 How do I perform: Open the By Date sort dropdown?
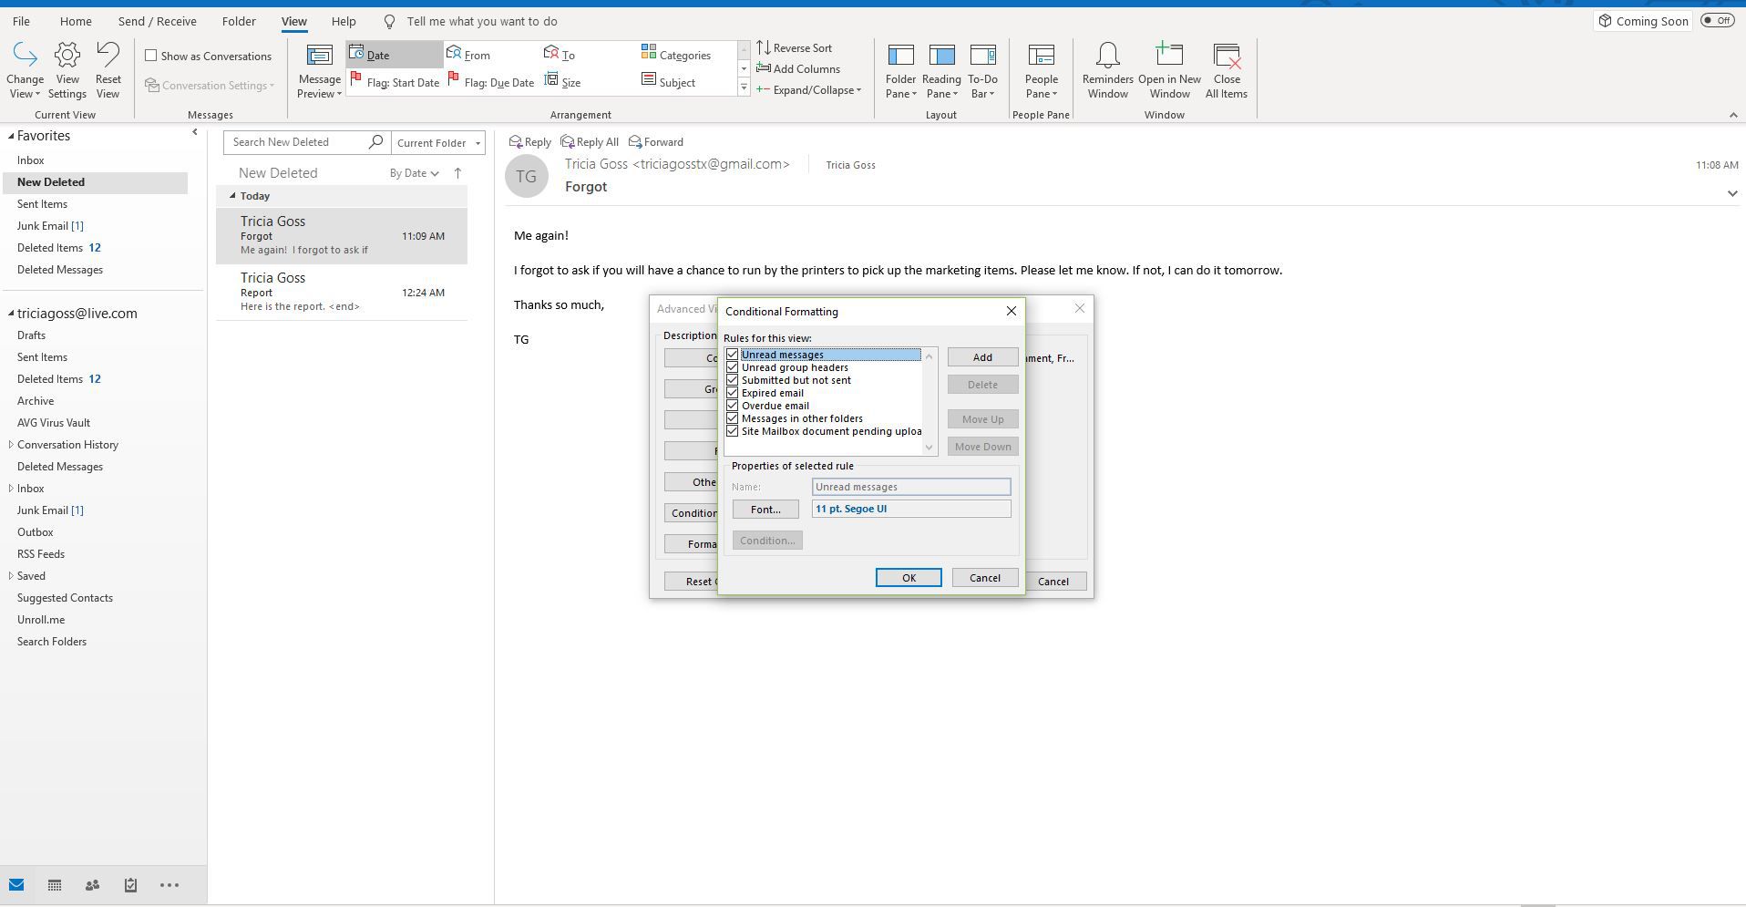pos(414,173)
